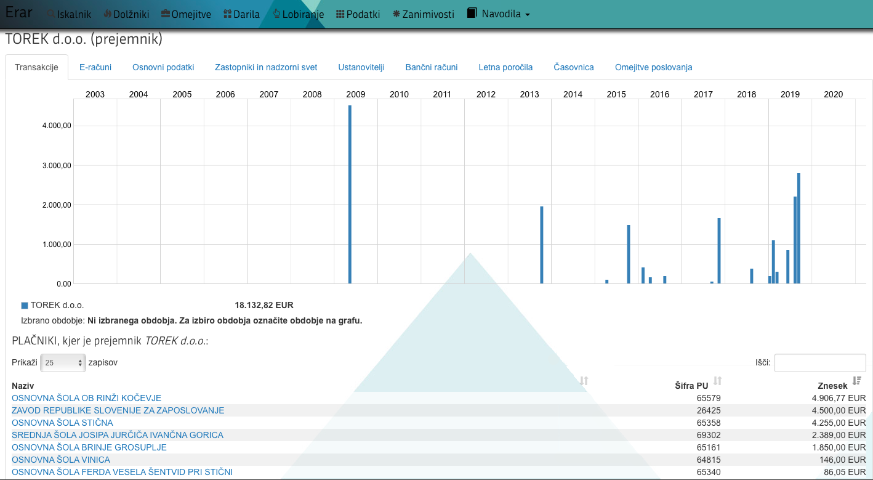Open the Podatki navbar item
The image size is (873, 480).
(358, 14)
